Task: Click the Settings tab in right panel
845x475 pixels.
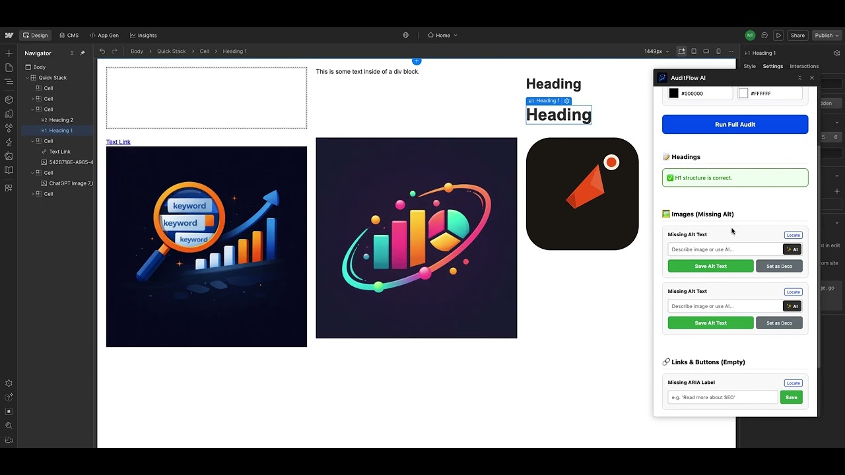Action: [772, 66]
